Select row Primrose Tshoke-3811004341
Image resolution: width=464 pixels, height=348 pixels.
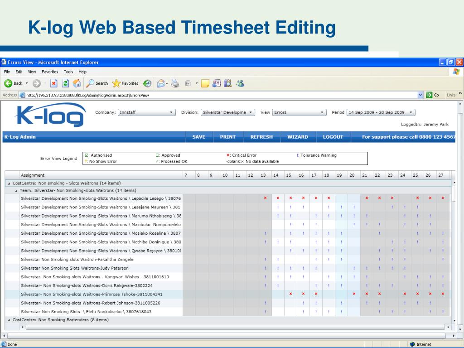pyautogui.click(x=227, y=294)
